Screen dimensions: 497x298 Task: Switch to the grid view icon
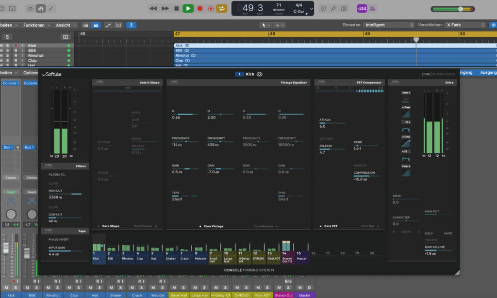[85, 25]
